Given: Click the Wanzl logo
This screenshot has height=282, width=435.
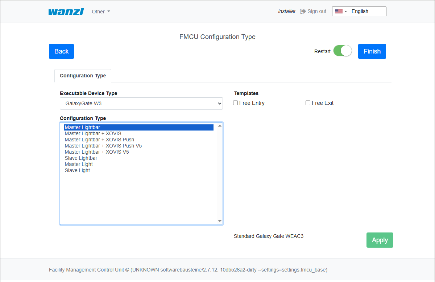Looking at the screenshot, I should (x=66, y=12).
